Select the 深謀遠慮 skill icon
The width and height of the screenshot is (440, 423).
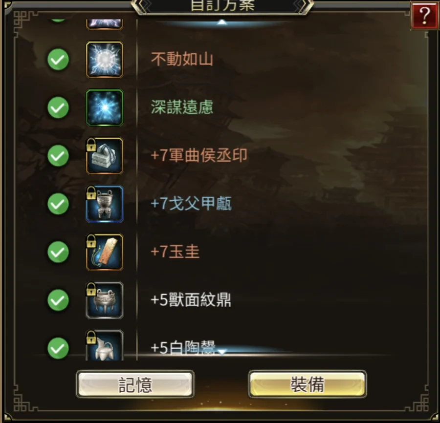pos(105,107)
